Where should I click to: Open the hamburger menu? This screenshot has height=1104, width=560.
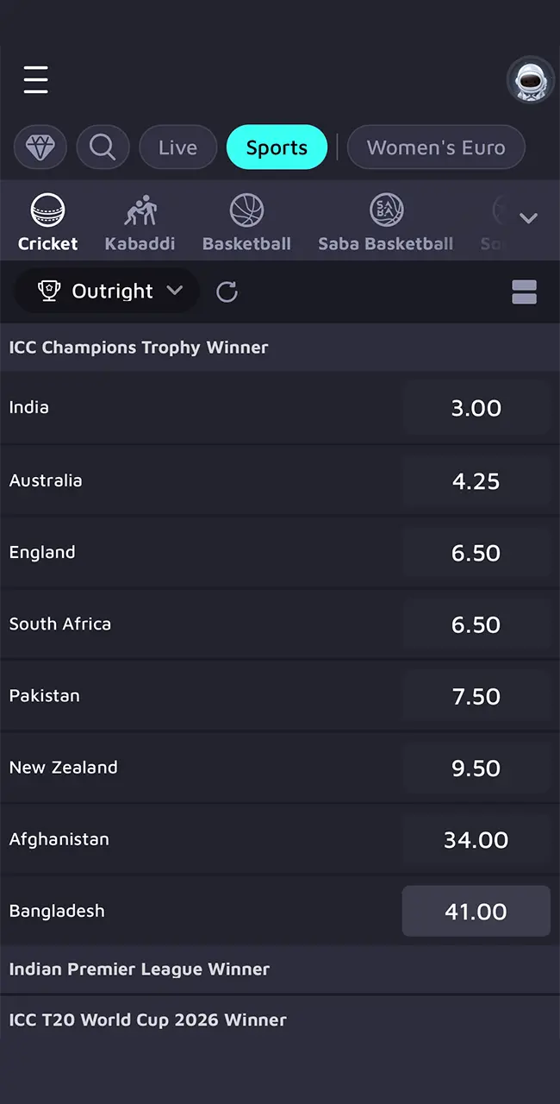[35, 79]
